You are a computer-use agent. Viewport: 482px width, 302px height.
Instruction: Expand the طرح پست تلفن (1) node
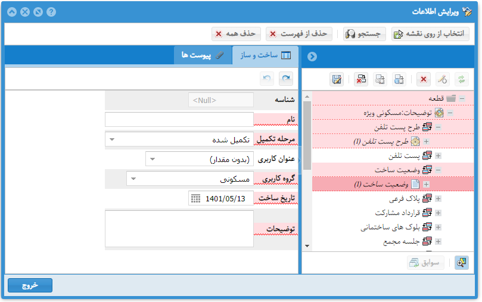426,142
